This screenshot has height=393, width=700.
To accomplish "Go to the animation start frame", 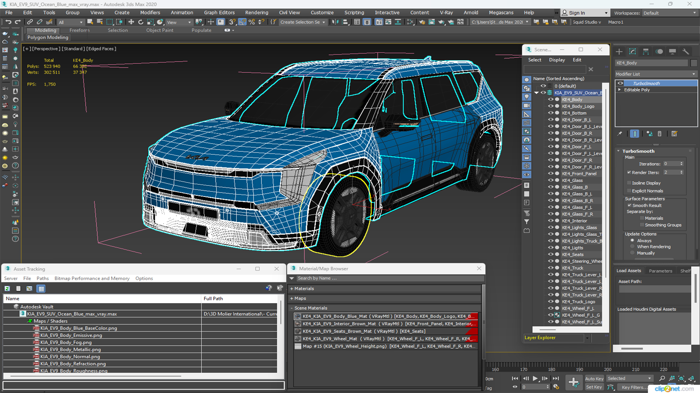I will coord(515,378).
